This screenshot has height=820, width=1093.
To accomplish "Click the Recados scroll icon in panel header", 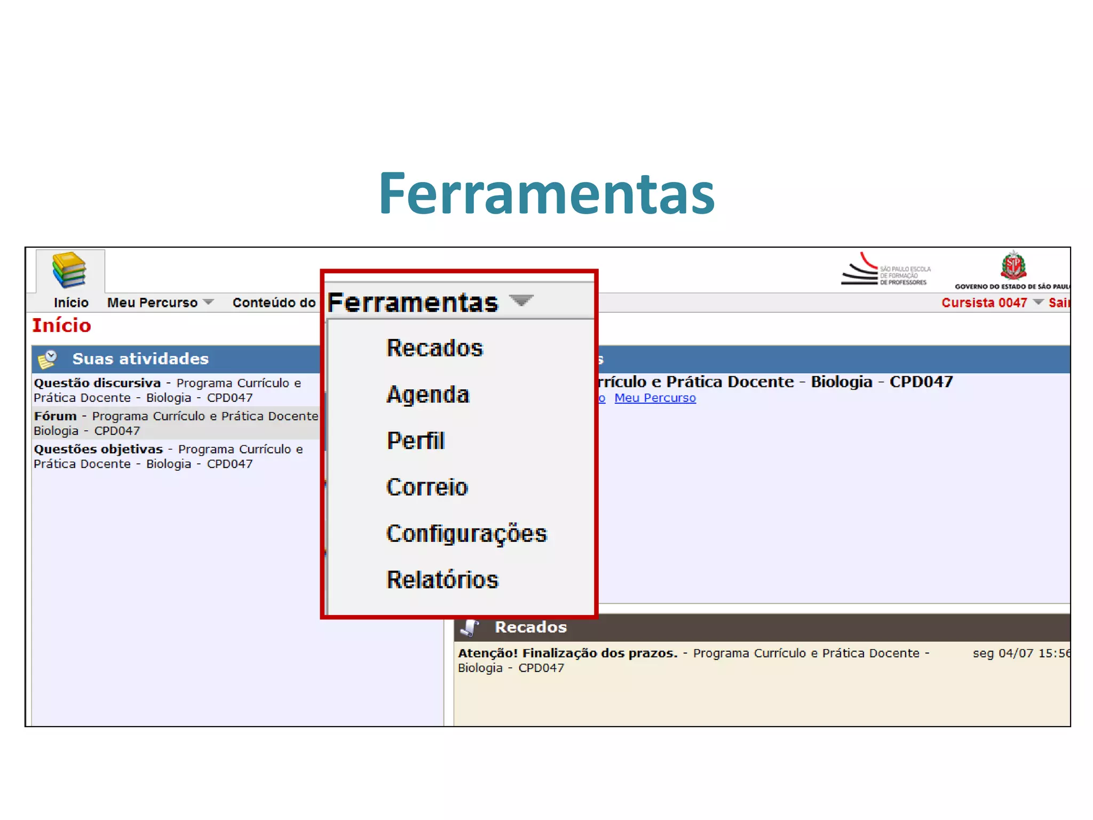I will pos(470,627).
